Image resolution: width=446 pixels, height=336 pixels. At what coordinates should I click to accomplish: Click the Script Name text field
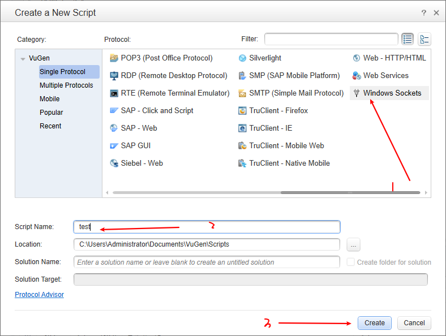[207, 227]
